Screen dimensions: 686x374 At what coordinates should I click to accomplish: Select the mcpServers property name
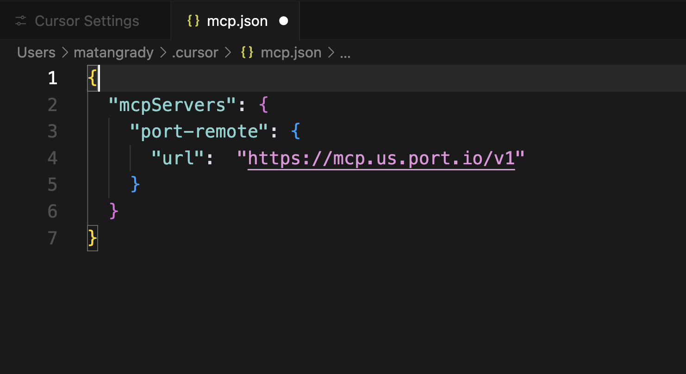coord(172,105)
